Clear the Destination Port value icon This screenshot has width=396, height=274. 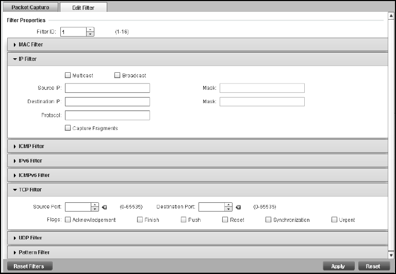[x=238, y=207]
